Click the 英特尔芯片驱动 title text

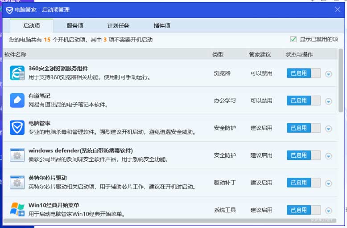(48, 178)
